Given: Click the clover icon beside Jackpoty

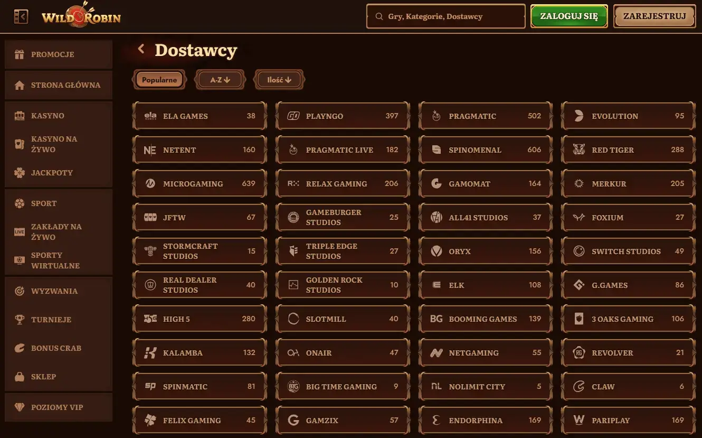Looking at the screenshot, I should click(20, 173).
